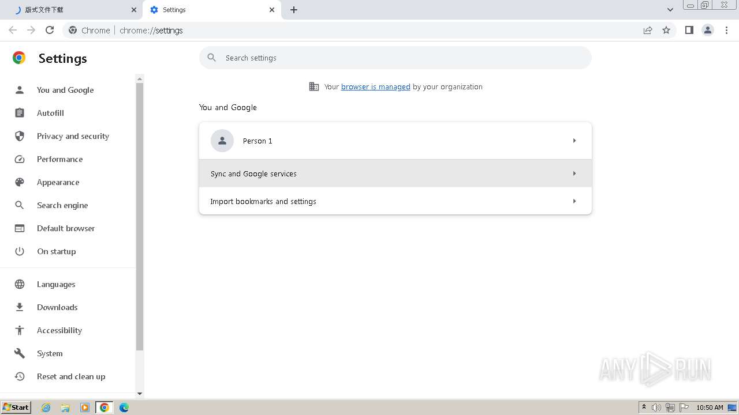Click the Windows Start button
Viewport: 739px width, 415px height.
pos(16,408)
